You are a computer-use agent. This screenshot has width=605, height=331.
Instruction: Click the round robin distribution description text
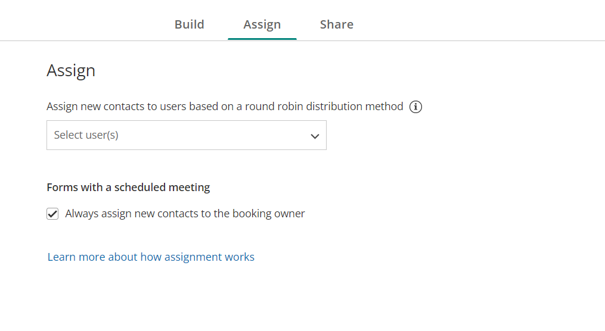pyautogui.click(x=225, y=107)
